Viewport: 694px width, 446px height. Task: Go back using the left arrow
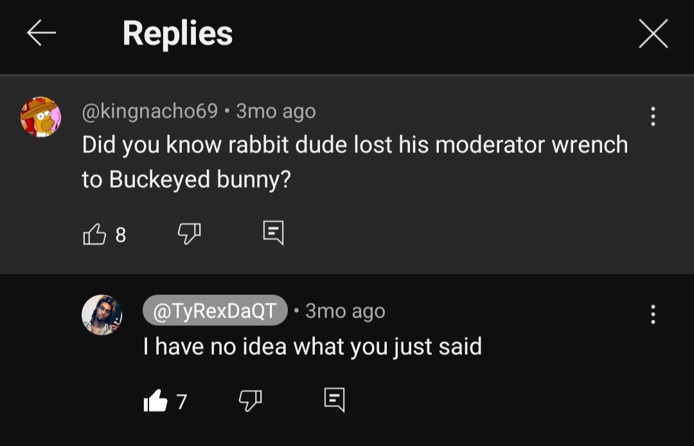42,33
